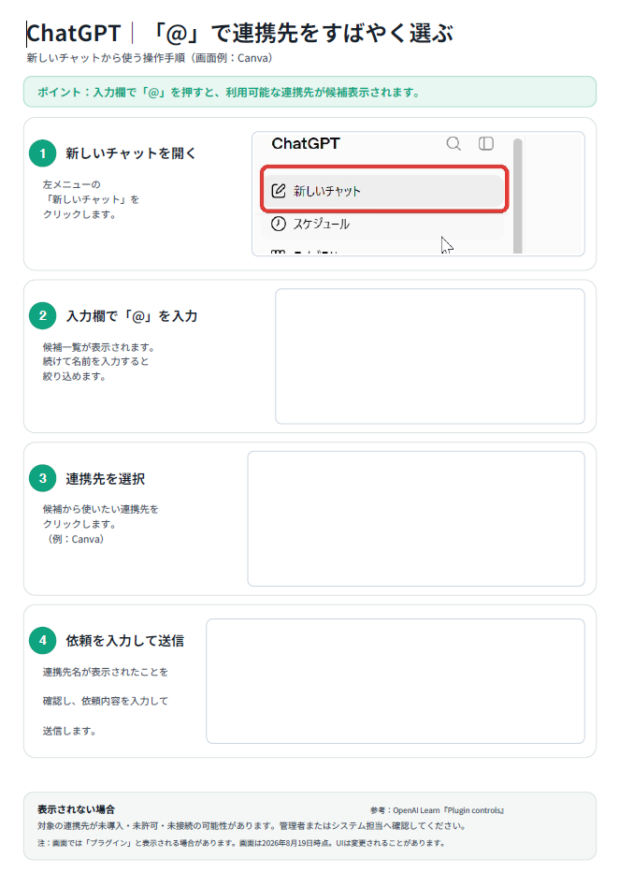Click the green step 4 circle
Viewport: 619px width, 872px height.
43,640
